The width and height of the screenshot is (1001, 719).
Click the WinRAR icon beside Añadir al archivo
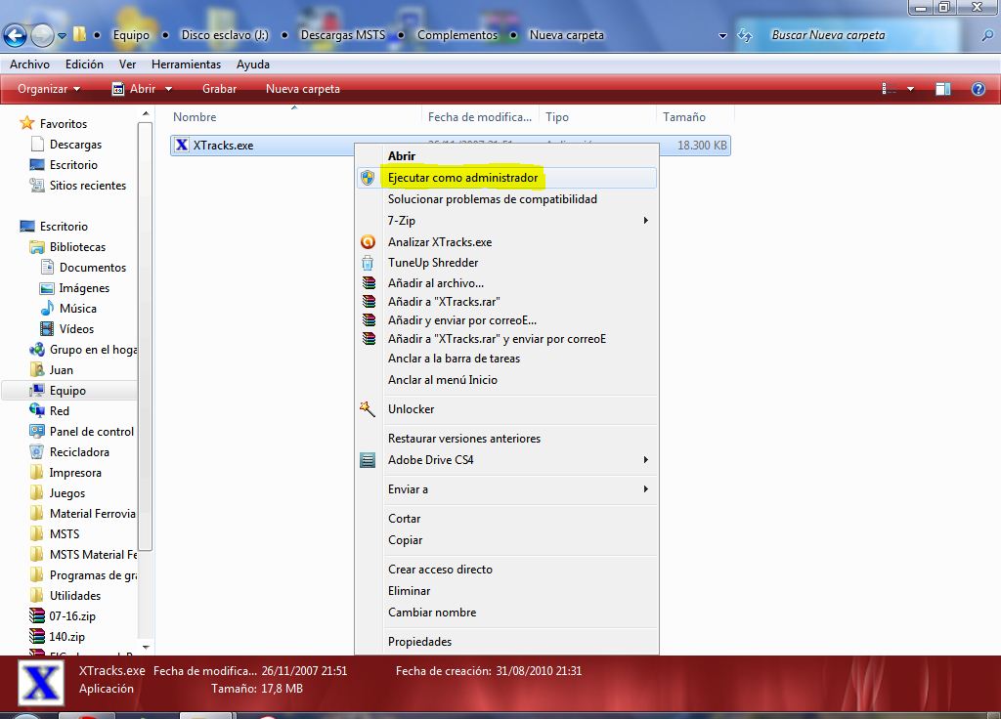click(368, 283)
